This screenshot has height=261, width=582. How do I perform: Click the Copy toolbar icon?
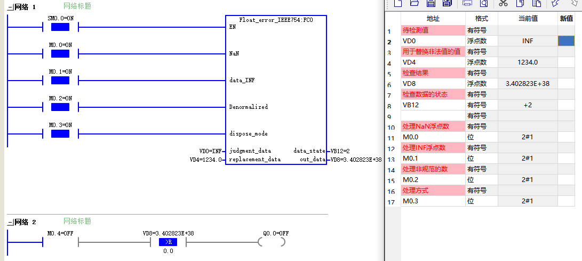520,3
